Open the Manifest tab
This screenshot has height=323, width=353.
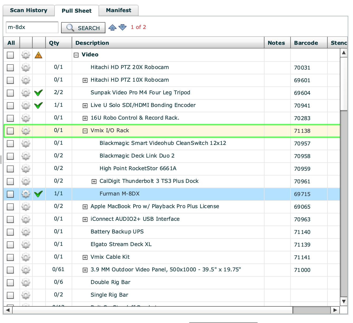point(119,11)
